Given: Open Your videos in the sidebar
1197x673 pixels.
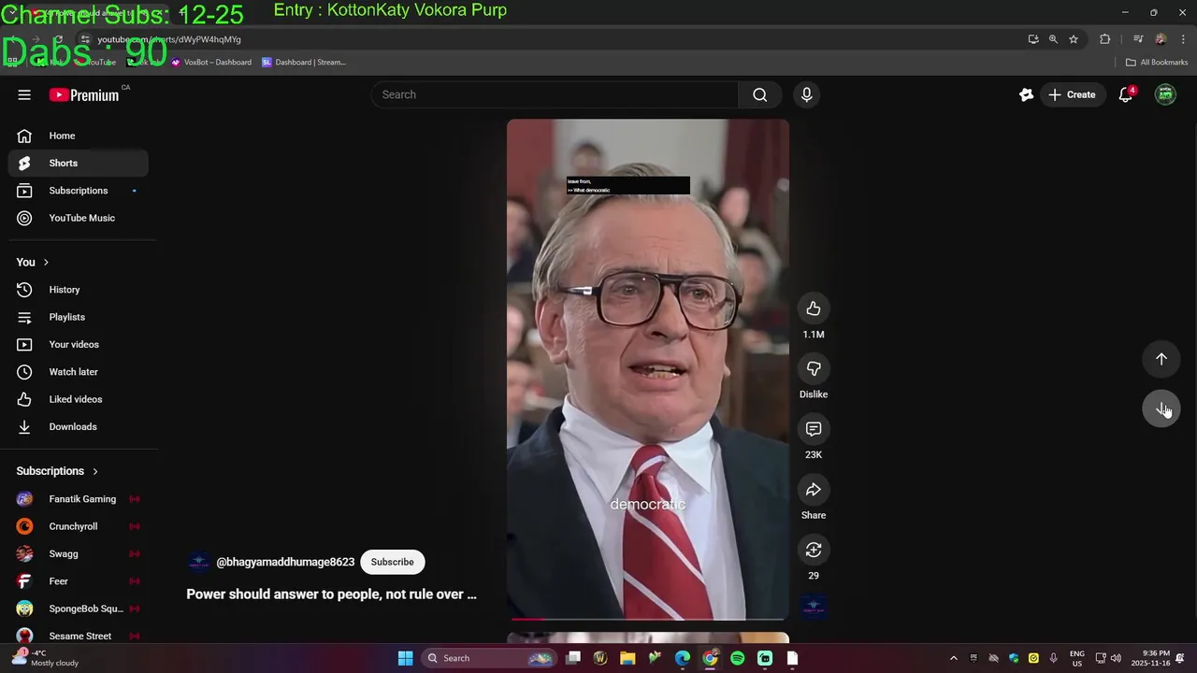Looking at the screenshot, I should [79, 344].
